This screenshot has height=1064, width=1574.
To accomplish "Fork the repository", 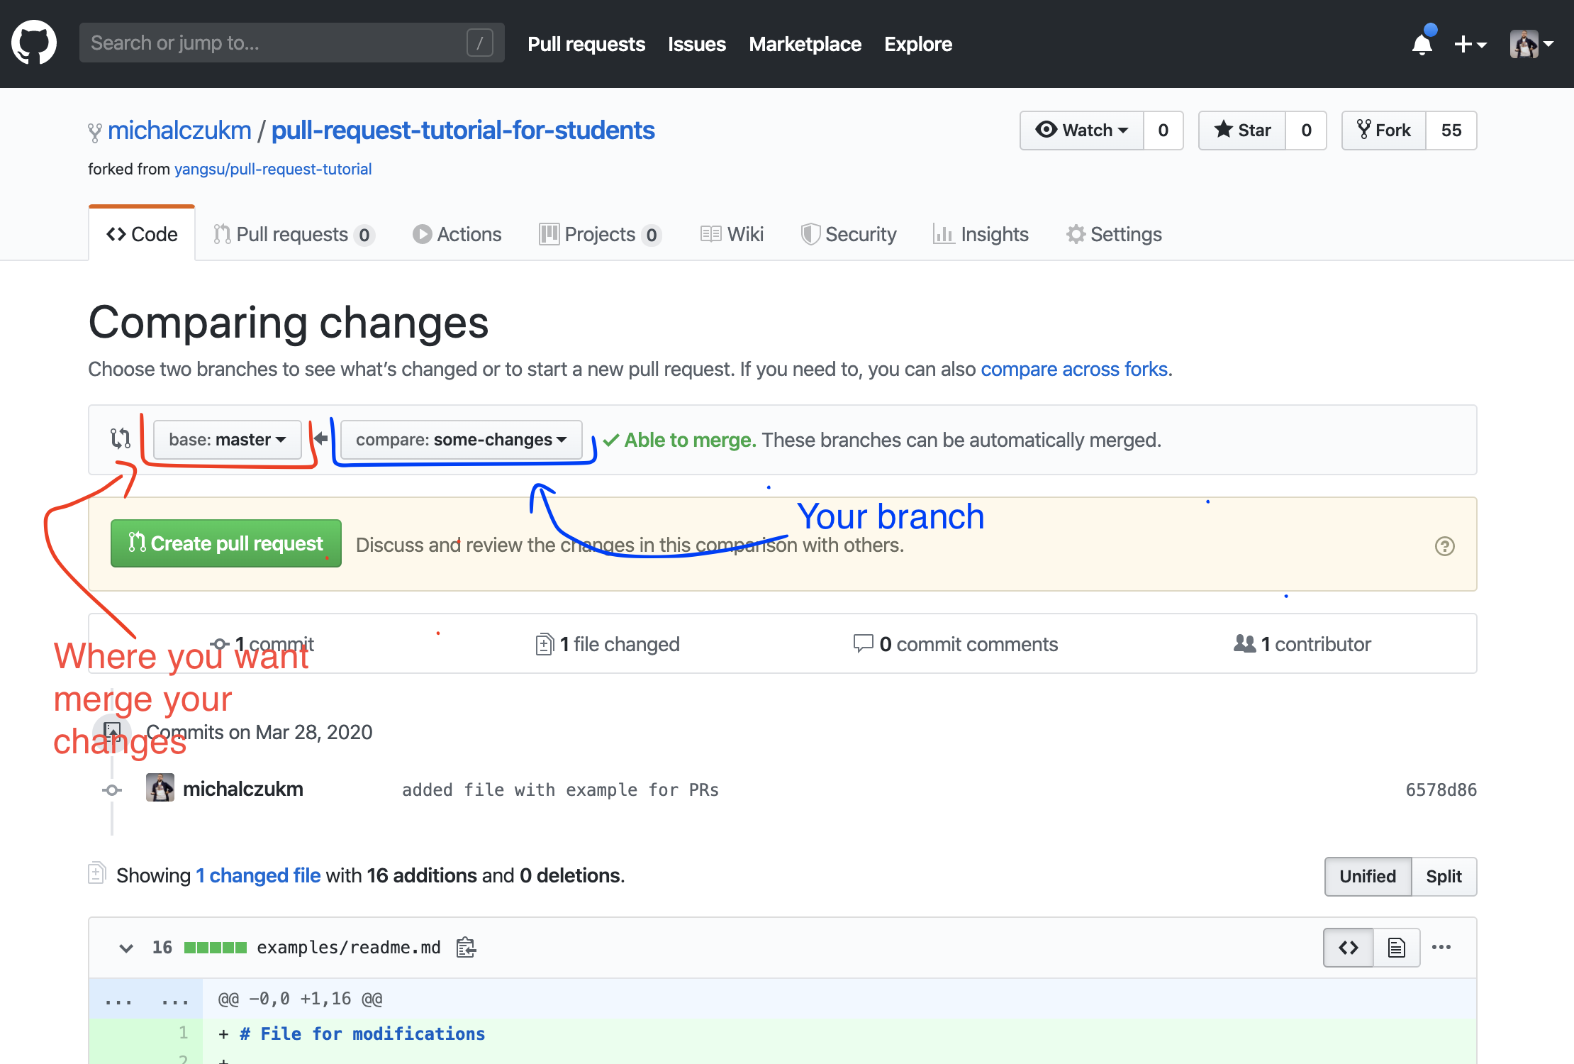I will point(1384,131).
